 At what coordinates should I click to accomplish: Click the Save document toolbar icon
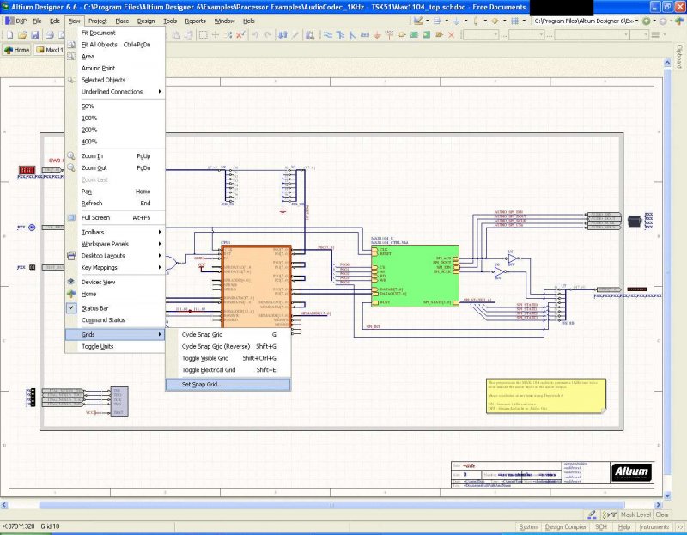pos(35,35)
